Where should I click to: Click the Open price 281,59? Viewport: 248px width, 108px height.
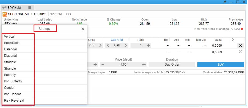point(145,24)
